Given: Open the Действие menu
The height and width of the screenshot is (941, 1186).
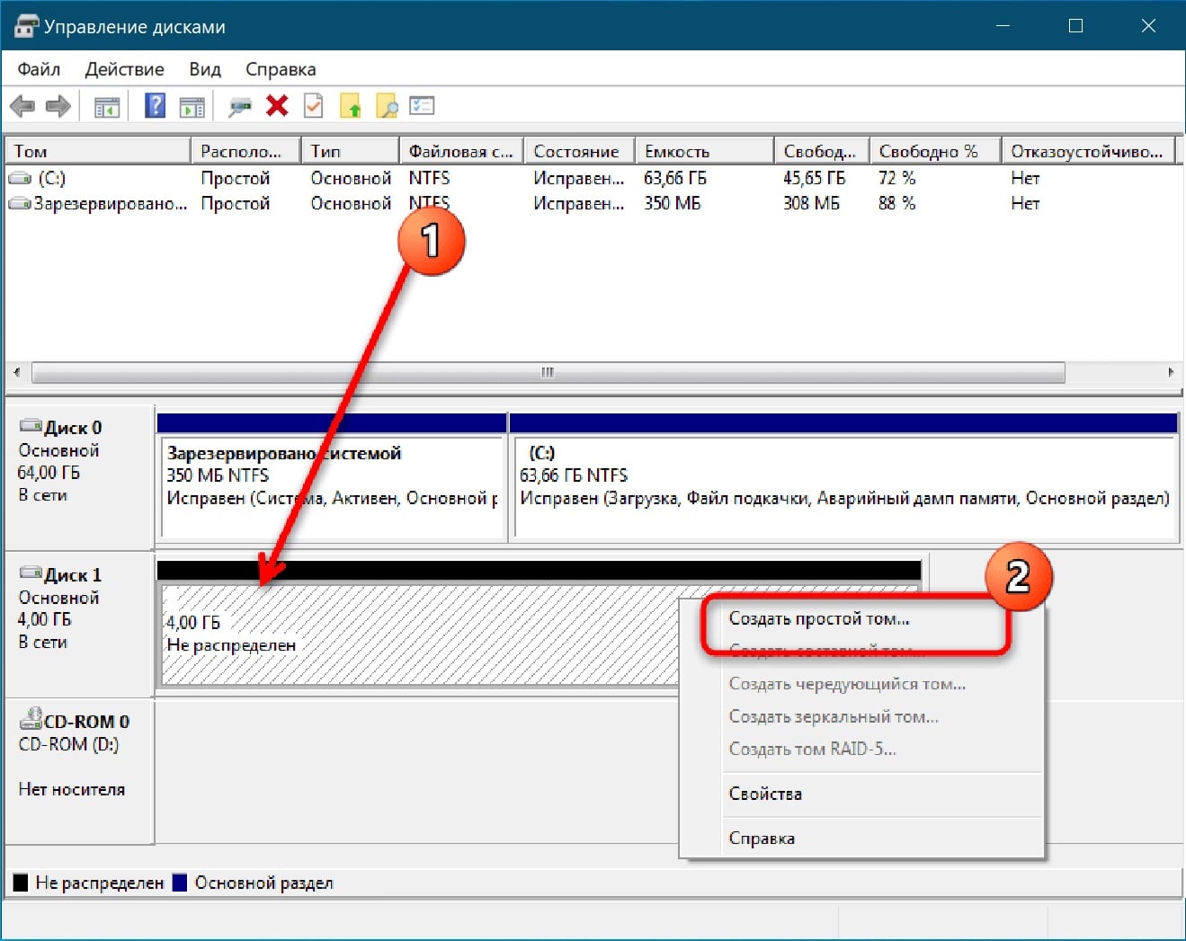Looking at the screenshot, I should pos(124,69).
